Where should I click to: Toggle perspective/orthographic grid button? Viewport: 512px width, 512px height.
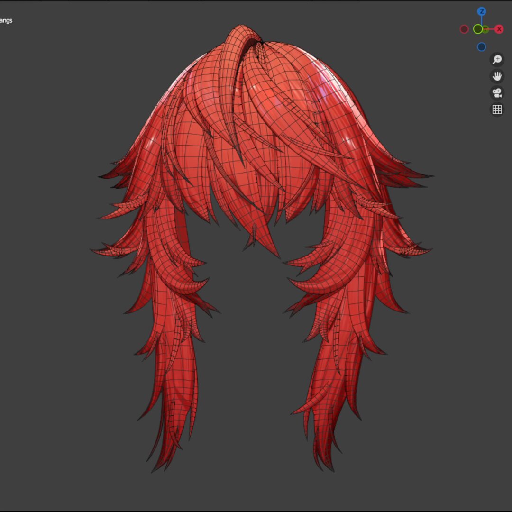click(x=497, y=110)
